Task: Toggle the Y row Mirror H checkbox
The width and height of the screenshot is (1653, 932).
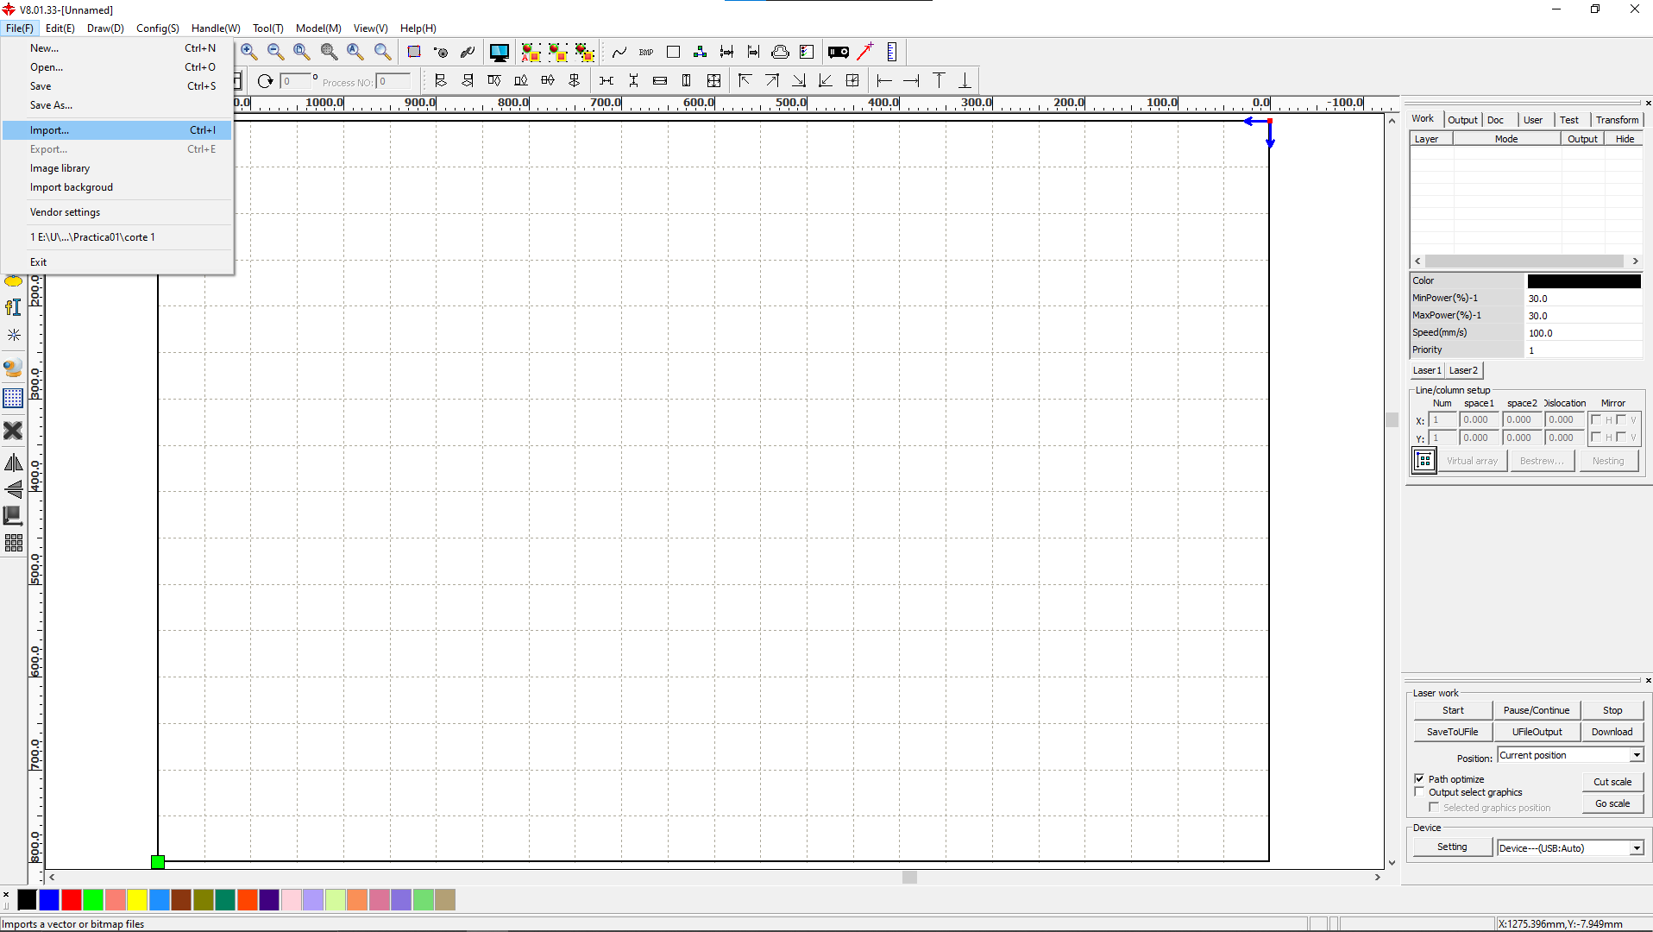Action: tap(1596, 438)
